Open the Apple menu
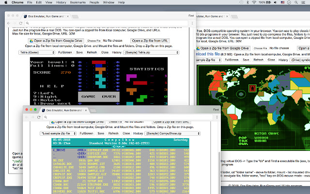The width and height of the screenshot is (310, 194). (6, 2)
